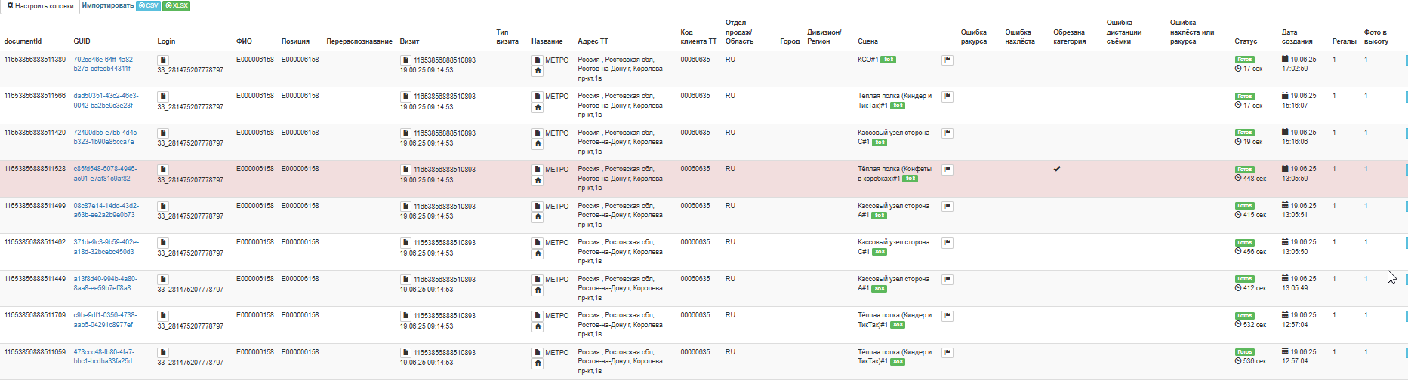Image resolution: width=1408 pixels, height=380 pixels.
Task: Click the flag icon in the КСО#1 row
Action: tap(947, 60)
